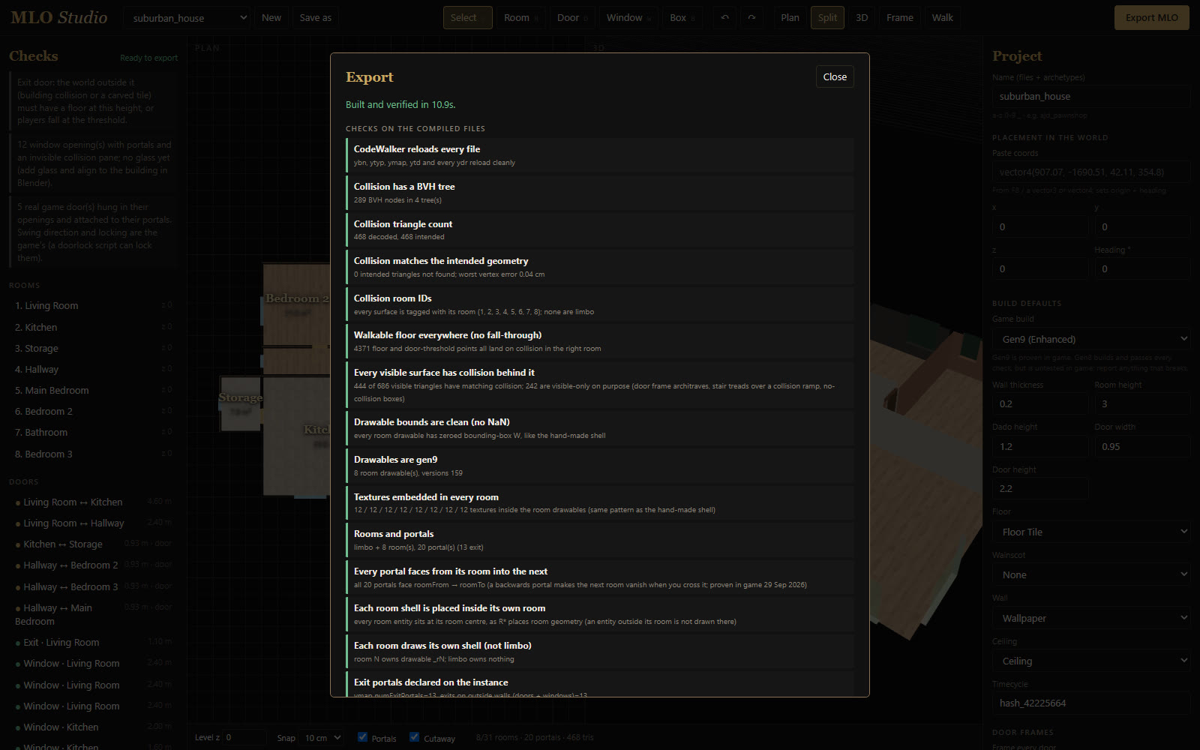Image resolution: width=1200 pixels, height=750 pixels.
Task: Activate the Select tool
Action: coord(467,18)
